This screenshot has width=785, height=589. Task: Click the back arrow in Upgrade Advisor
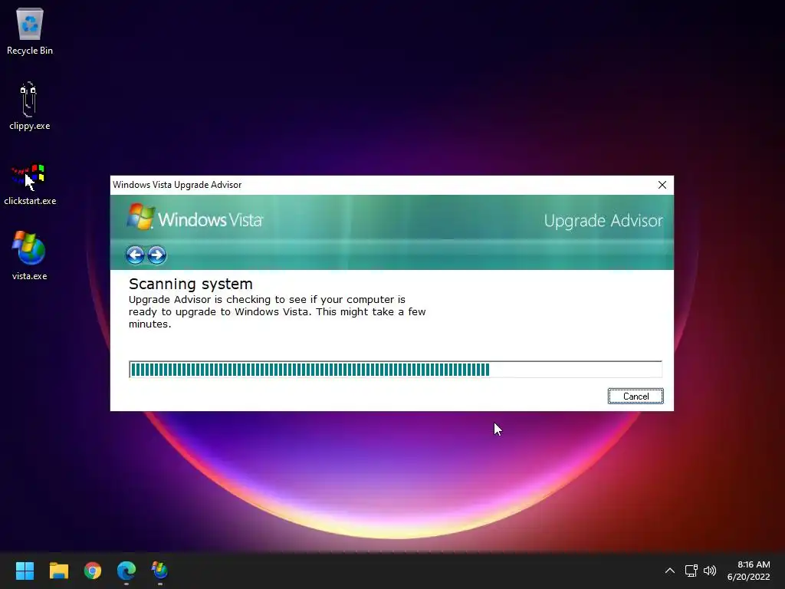tap(135, 255)
